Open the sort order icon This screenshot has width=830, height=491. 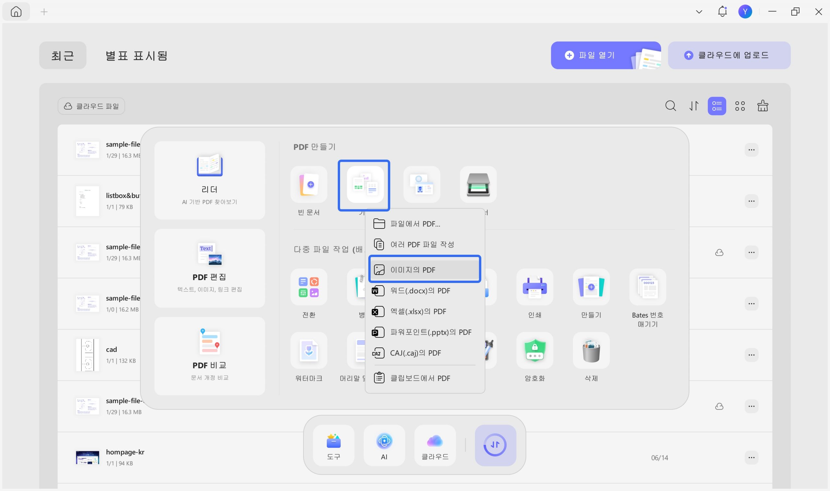(694, 106)
